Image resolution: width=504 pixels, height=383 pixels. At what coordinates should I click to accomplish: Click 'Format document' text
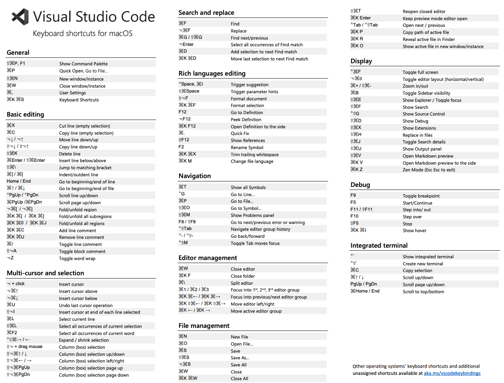[x=249, y=99]
